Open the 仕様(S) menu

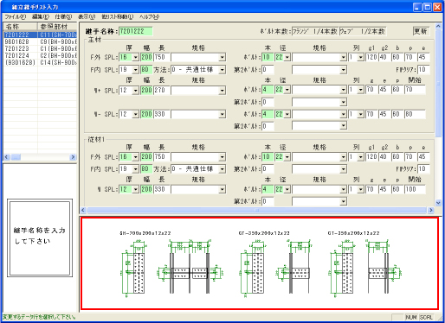[x=63, y=17]
